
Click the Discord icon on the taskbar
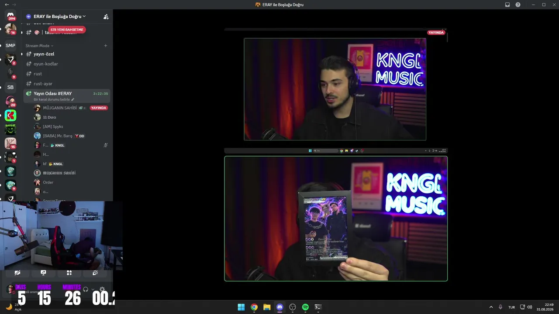(x=280, y=307)
